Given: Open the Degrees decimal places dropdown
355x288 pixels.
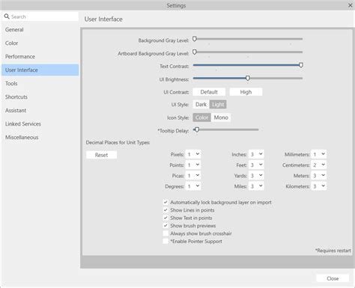Looking at the screenshot, I should click(x=193, y=186).
